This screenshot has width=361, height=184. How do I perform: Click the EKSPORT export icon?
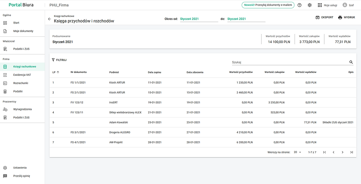coord(318,17)
